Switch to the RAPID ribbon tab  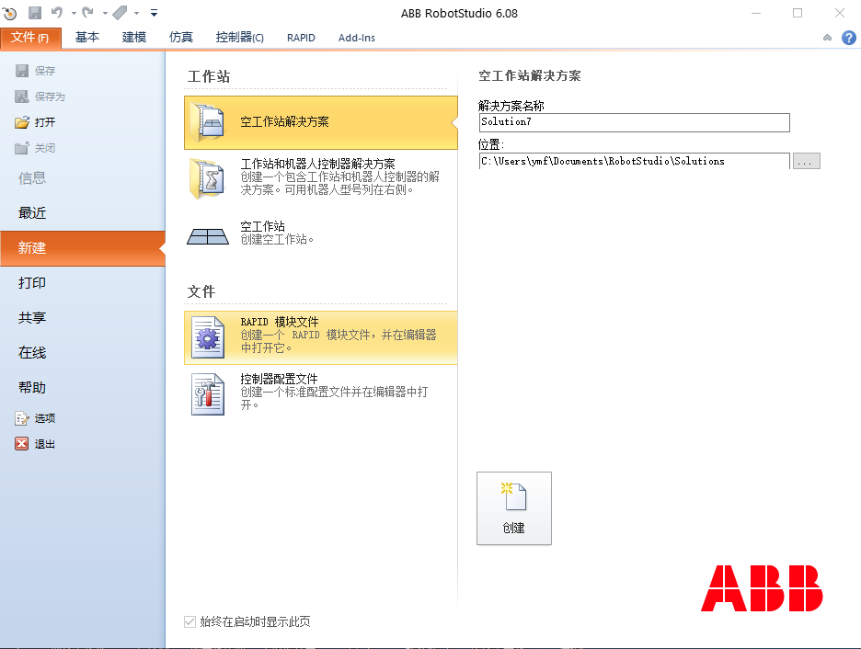tap(301, 38)
